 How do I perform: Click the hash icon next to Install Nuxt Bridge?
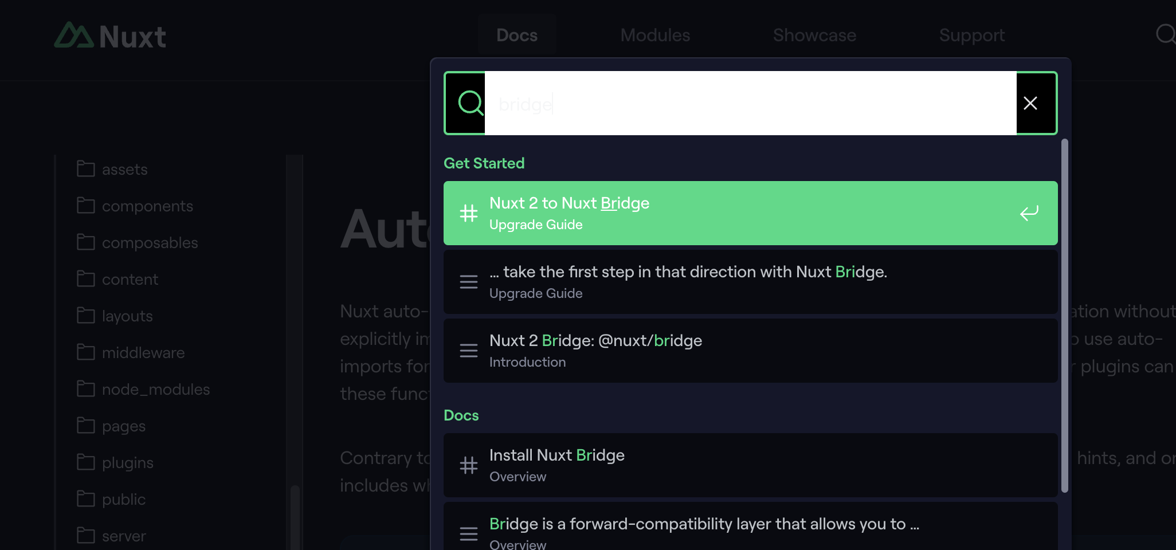pos(469,465)
